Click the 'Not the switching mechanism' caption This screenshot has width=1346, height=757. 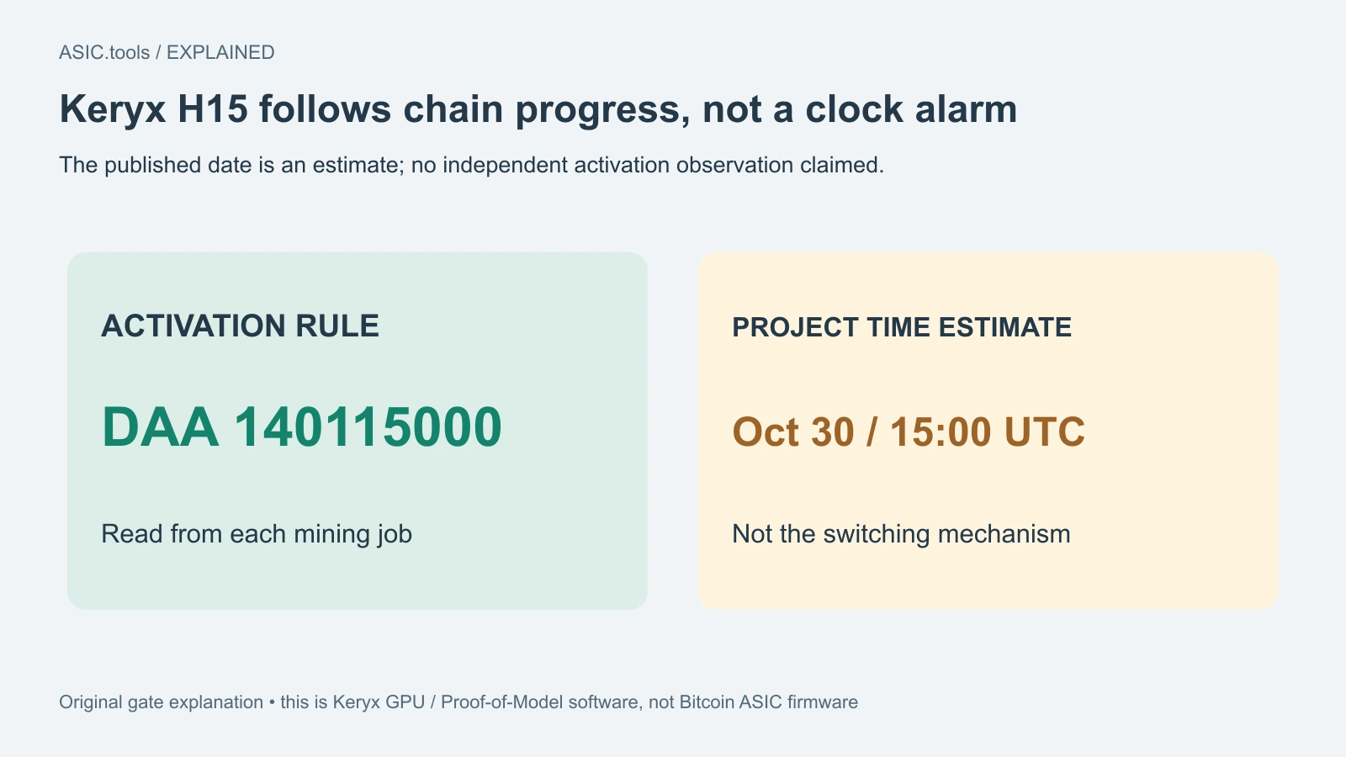coord(901,534)
